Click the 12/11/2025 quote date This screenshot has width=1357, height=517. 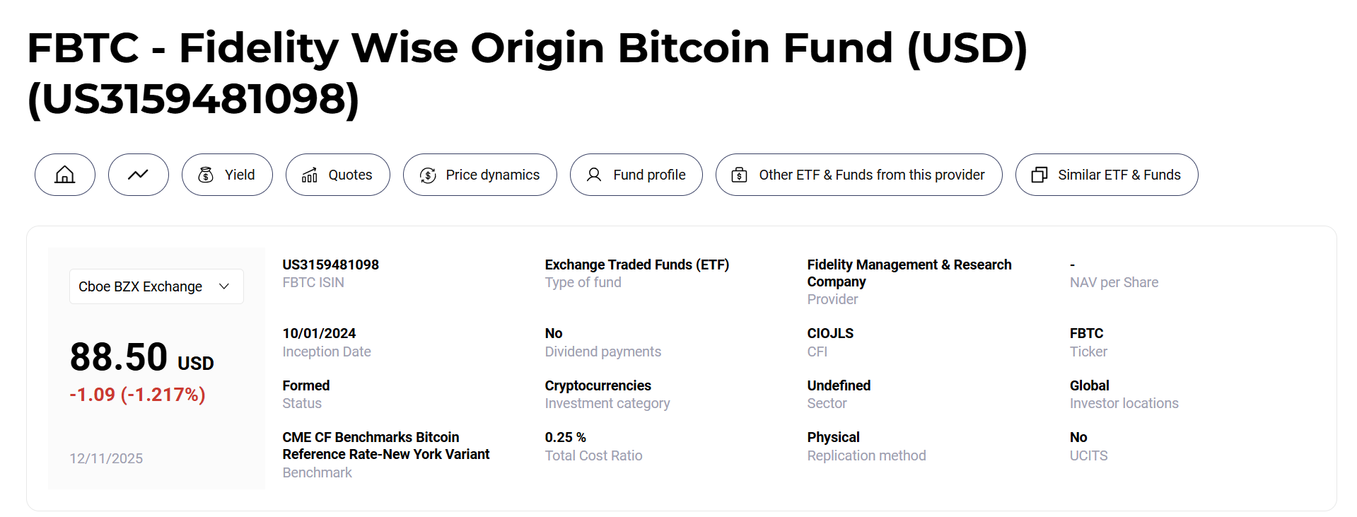106,458
